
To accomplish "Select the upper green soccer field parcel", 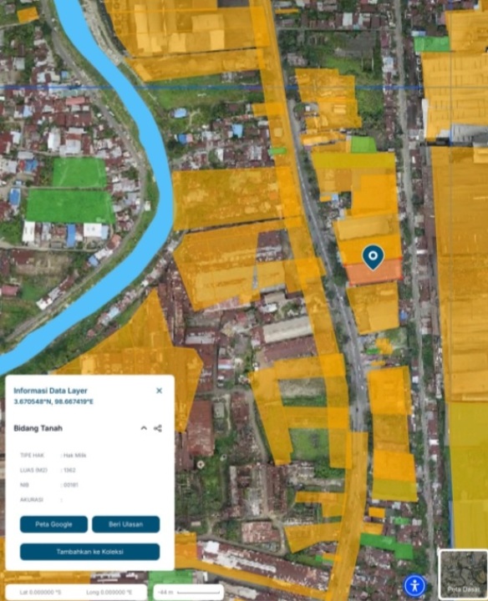I will pyautogui.click(x=79, y=173).
